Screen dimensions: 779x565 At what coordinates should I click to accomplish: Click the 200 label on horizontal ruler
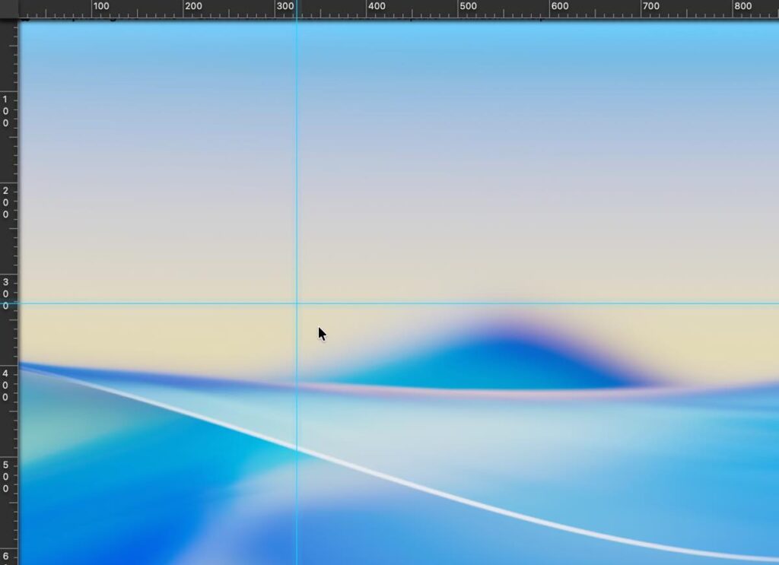[x=193, y=6]
